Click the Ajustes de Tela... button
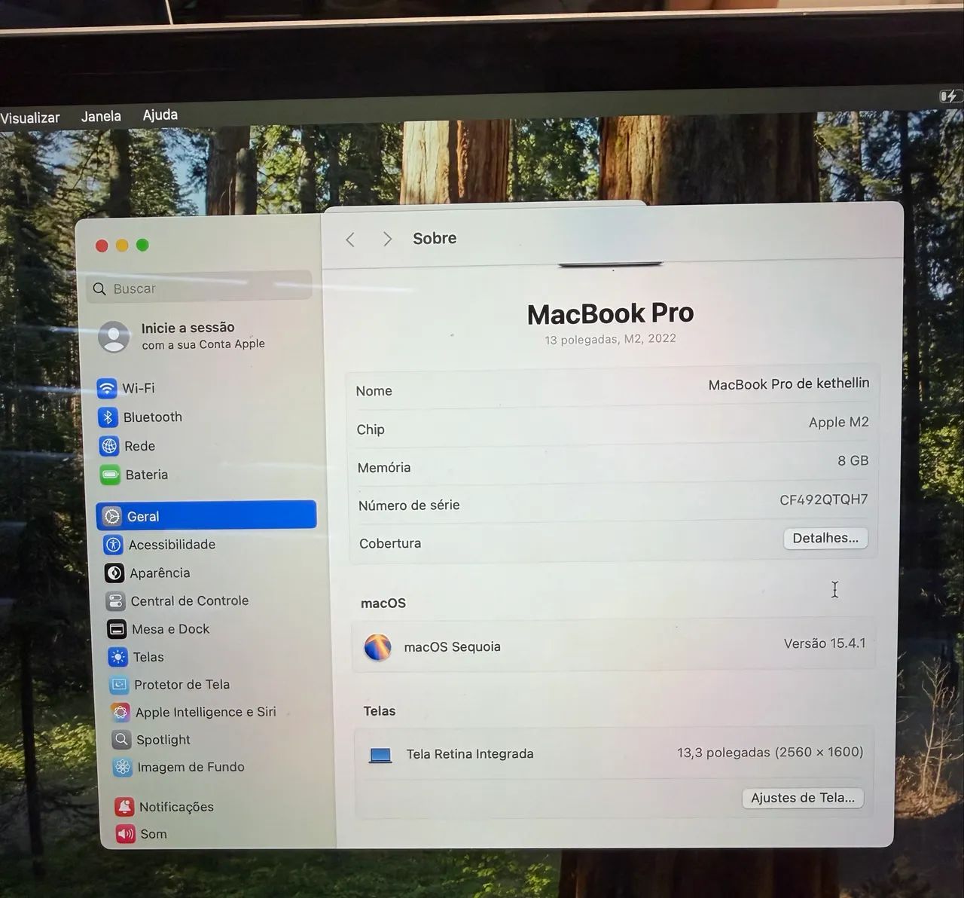The width and height of the screenshot is (964, 898). [803, 799]
